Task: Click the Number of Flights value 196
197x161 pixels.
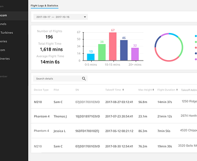Action: coord(49,37)
